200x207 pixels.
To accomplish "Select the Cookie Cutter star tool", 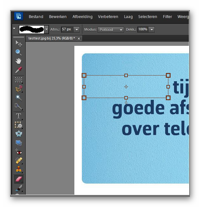I will pyautogui.click(x=19, y=134).
